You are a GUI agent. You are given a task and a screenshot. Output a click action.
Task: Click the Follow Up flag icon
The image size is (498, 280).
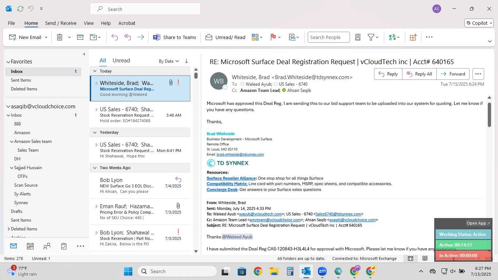pos(273,37)
